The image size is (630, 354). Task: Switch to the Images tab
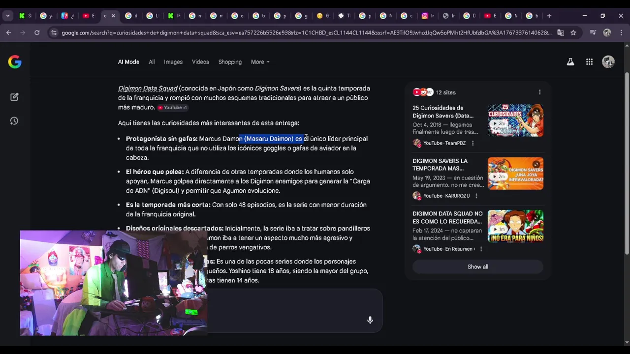pos(173,62)
